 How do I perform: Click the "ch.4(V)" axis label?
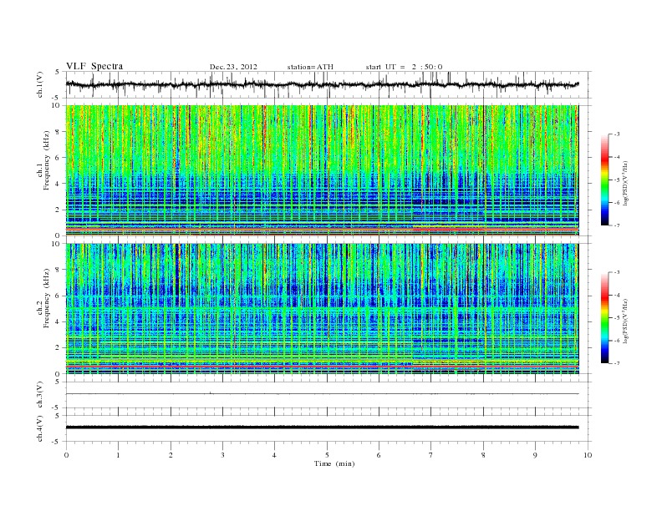tap(40, 428)
